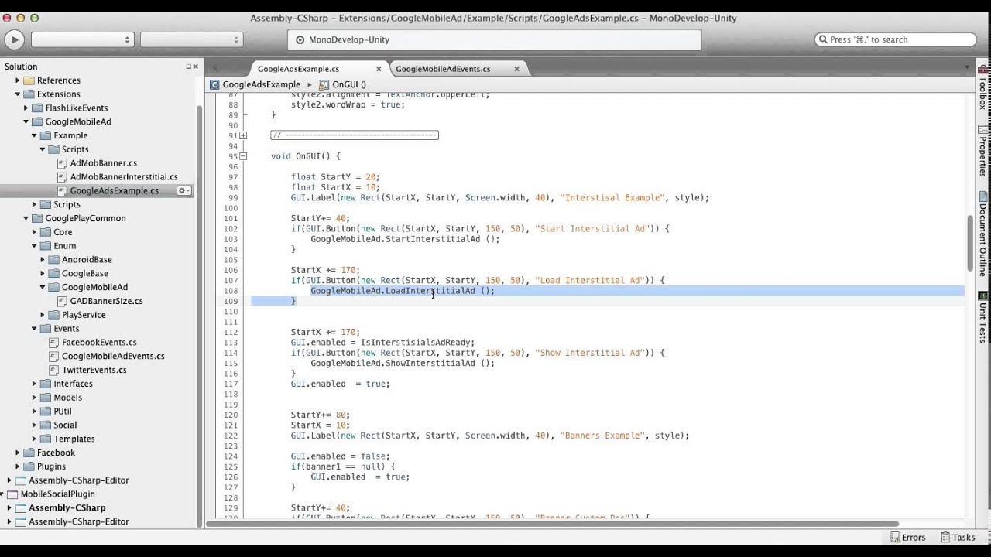
Task: Open the configuration dropdown beside the Run button
Action: click(82, 39)
